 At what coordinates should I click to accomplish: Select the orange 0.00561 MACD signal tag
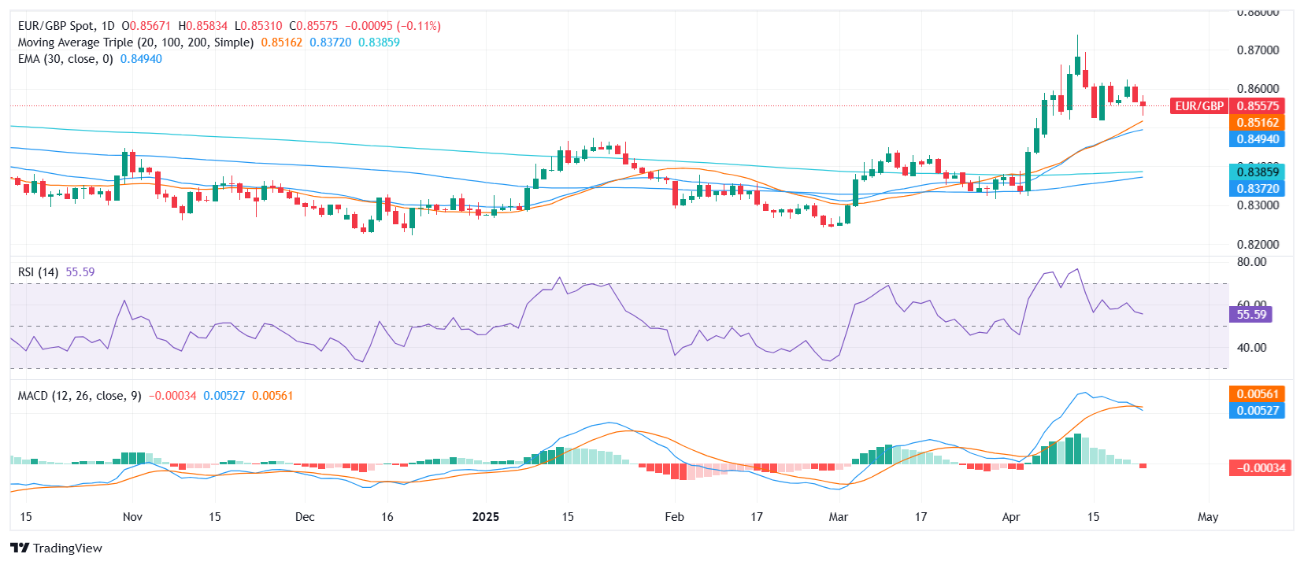1258,394
